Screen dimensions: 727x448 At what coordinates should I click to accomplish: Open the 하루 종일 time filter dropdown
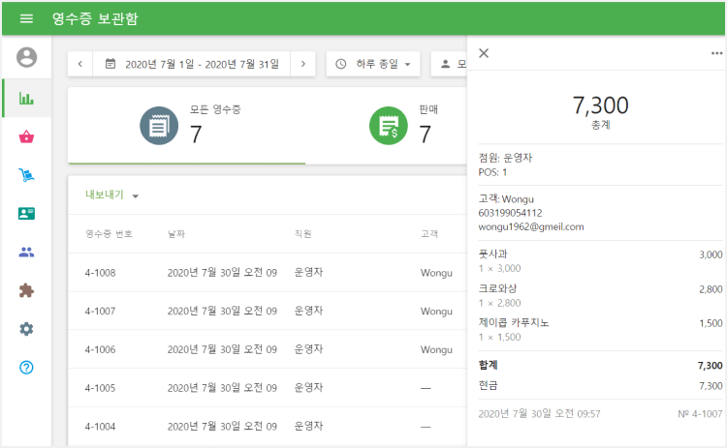(373, 64)
